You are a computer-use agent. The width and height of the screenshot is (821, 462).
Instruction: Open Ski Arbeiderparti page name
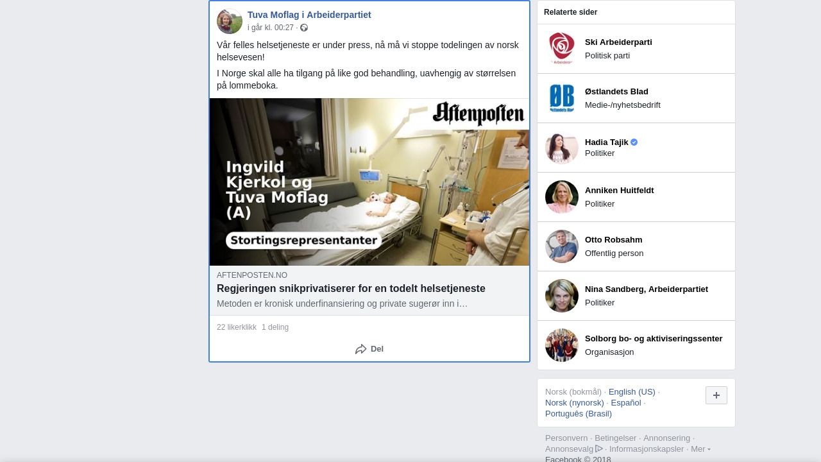[618, 42]
